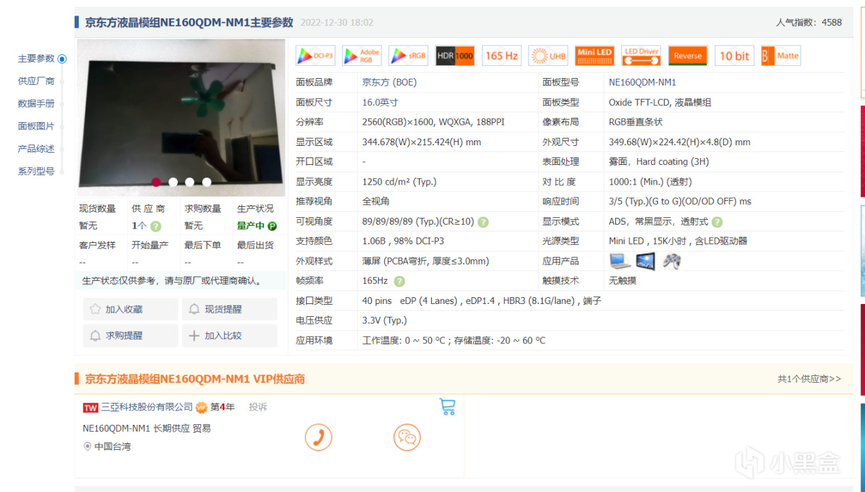The height and width of the screenshot is (492, 865).
Task: Click the 中国台湾 location text
Action: pos(113,447)
